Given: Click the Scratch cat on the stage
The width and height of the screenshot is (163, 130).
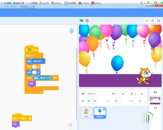Looking at the screenshot, I should pos(144,76).
